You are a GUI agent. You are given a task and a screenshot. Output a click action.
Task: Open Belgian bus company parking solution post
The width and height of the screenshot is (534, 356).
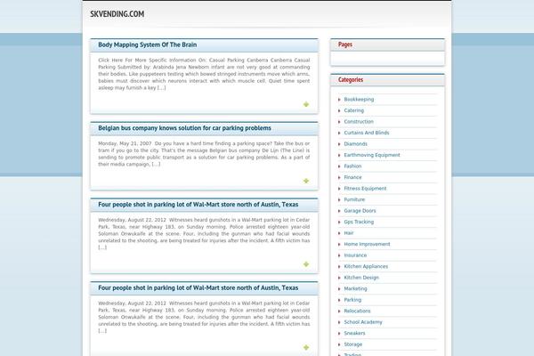184,128
